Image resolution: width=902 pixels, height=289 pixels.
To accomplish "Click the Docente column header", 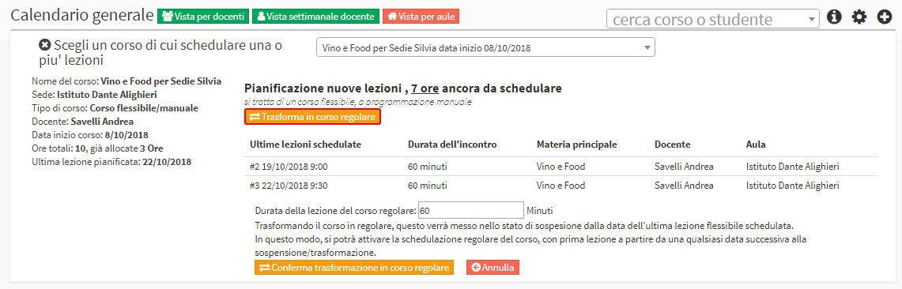I will point(673,144).
